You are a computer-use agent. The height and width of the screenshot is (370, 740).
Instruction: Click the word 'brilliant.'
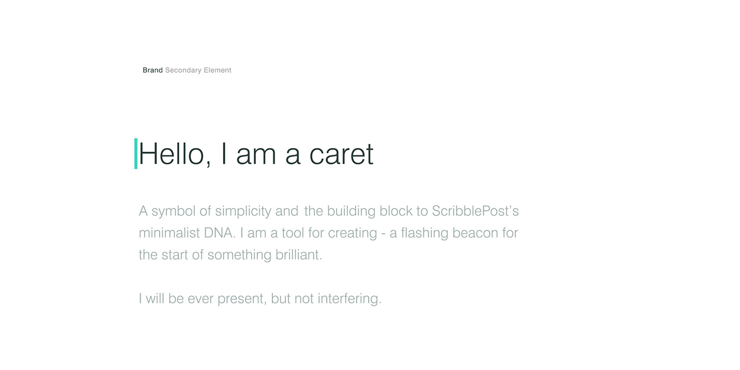coord(299,255)
